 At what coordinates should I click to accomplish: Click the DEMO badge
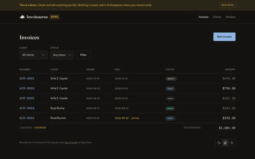pyautogui.click(x=54, y=17)
